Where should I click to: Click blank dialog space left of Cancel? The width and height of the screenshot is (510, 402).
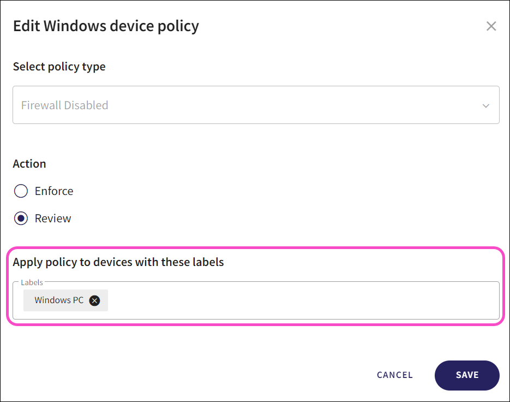191,375
